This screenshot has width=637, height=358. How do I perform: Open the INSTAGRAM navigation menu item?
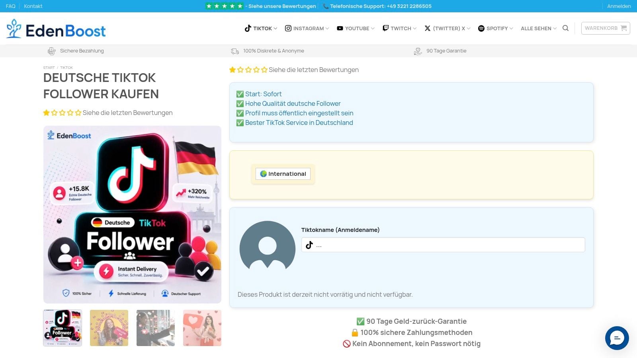[307, 28]
